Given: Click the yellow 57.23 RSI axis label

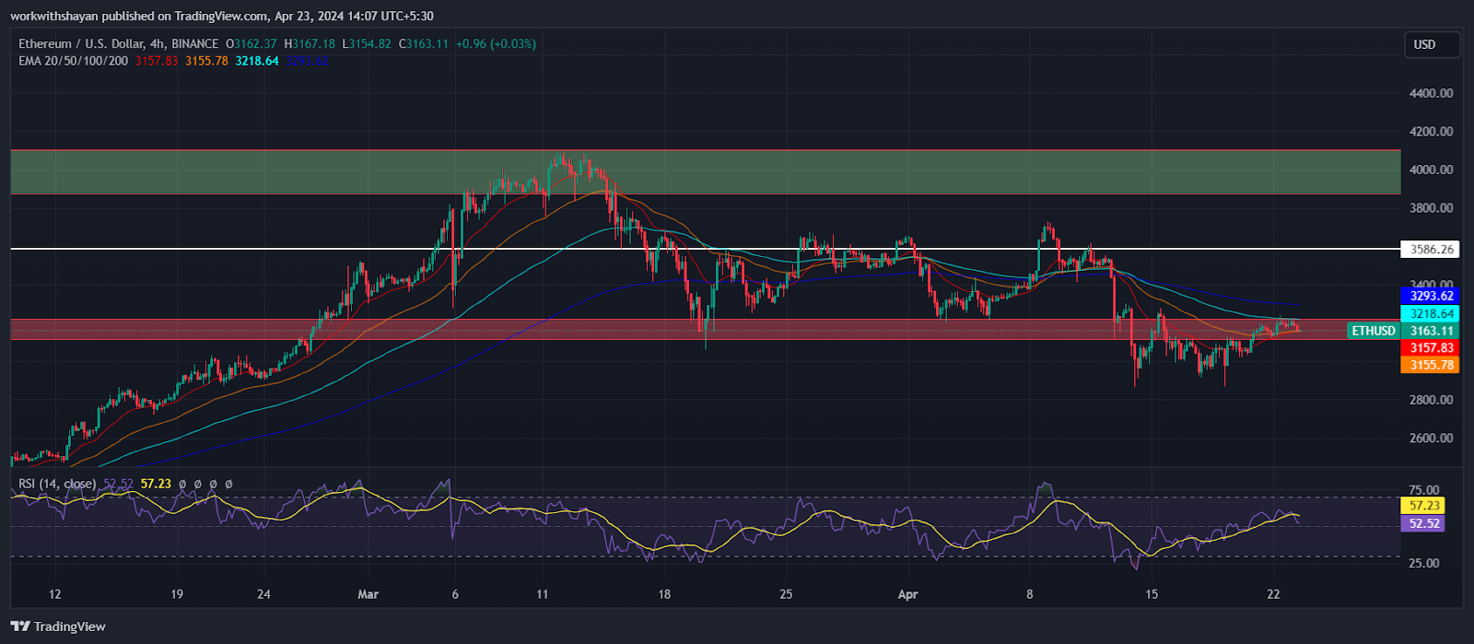Looking at the screenshot, I should 1424,506.
